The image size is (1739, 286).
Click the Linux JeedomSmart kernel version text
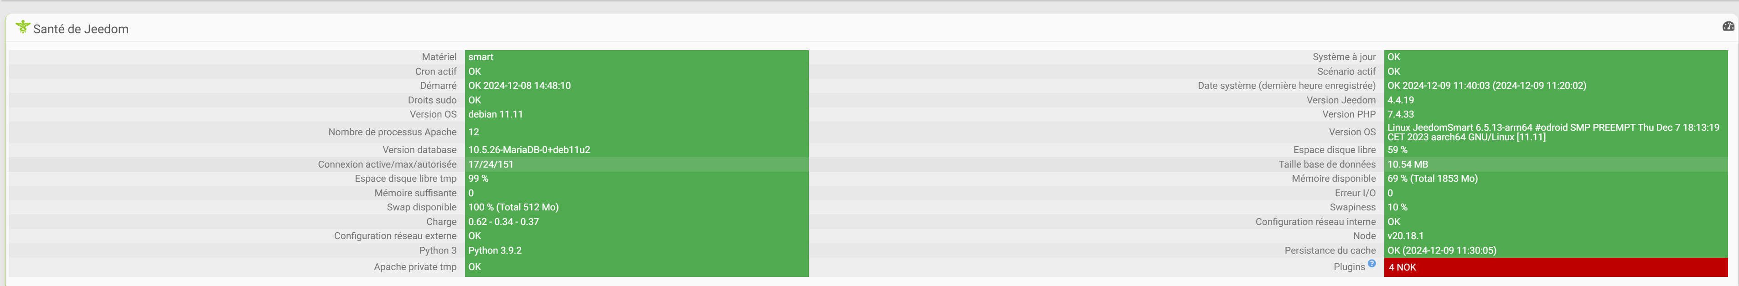[1553, 132]
